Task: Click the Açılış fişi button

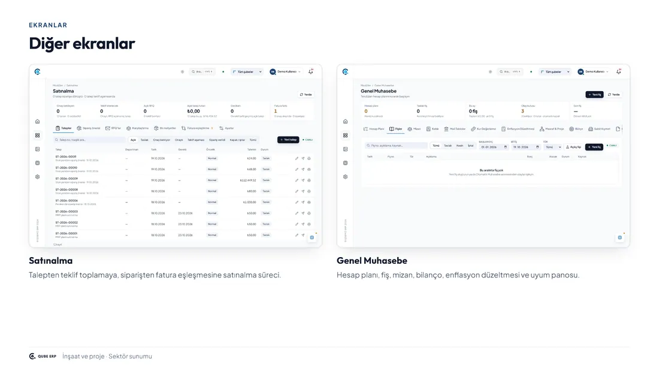Action: point(574,147)
